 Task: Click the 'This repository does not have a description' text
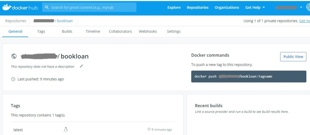coord(42,67)
